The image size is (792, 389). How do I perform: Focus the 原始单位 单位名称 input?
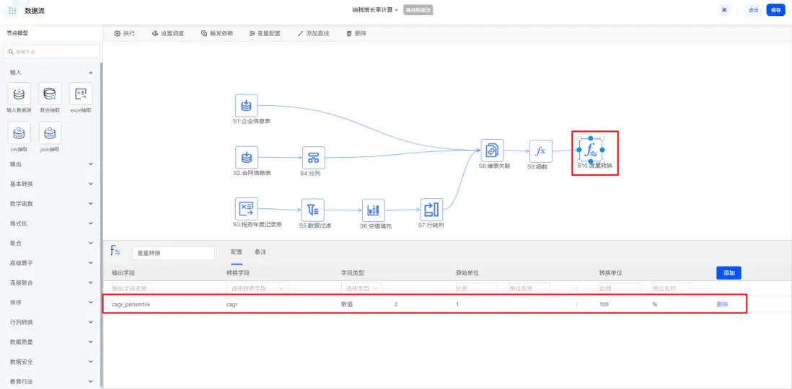(x=529, y=288)
